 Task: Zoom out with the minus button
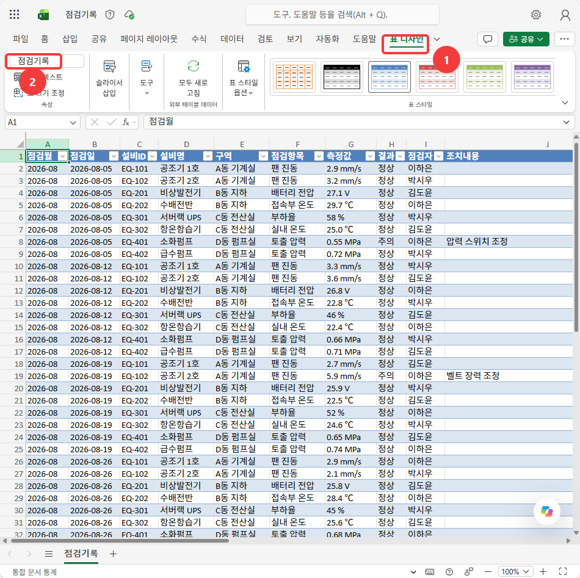point(488,572)
